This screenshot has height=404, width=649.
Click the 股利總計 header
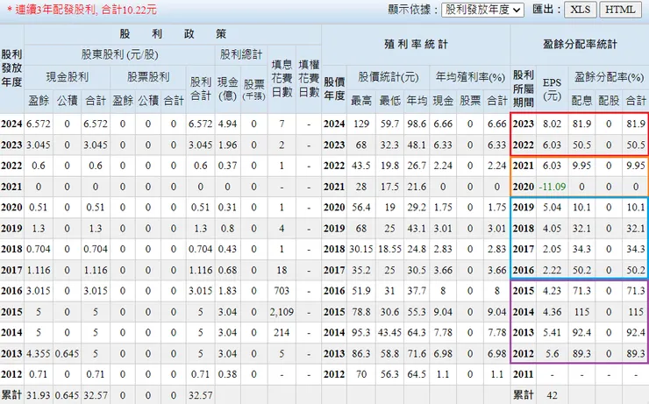241,55
